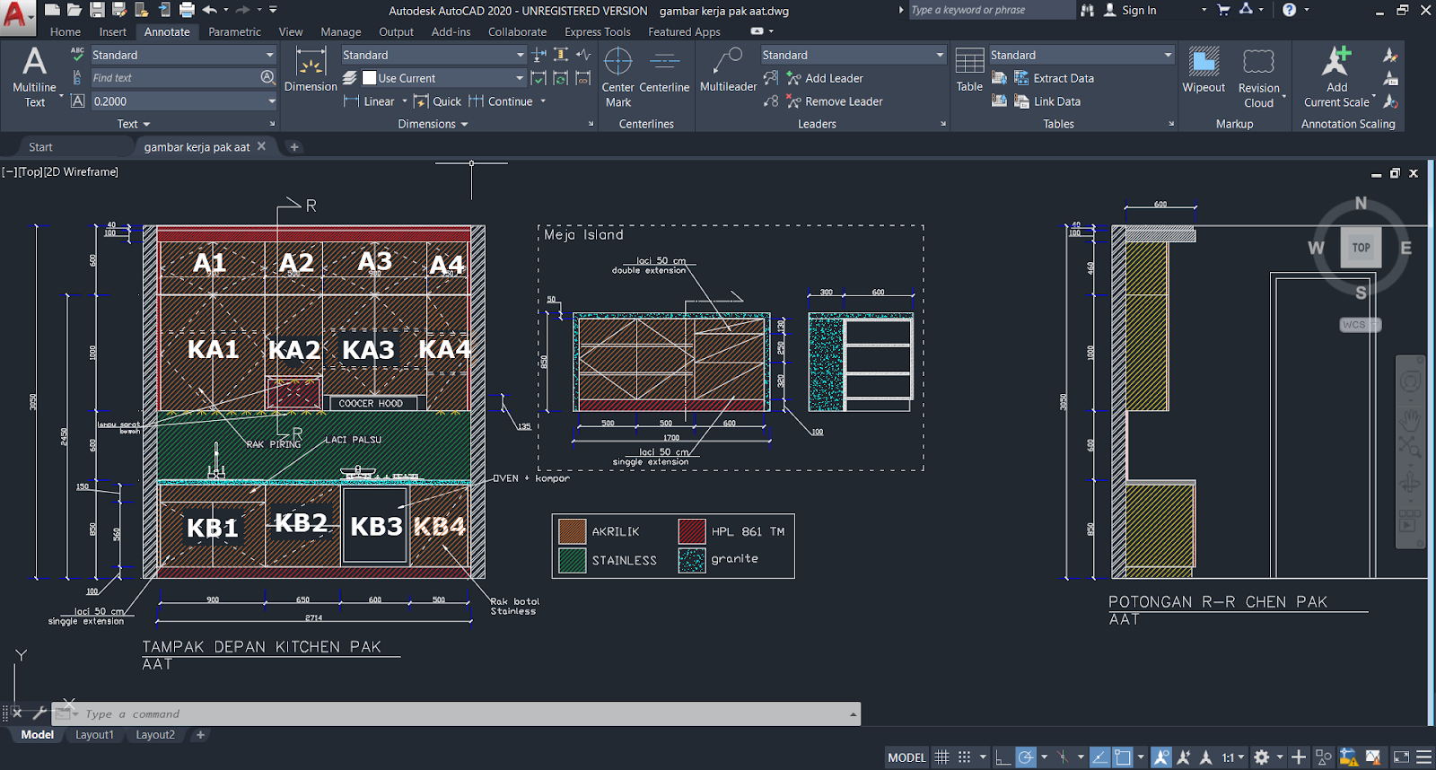Open the text style Standard dropdown

pyautogui.click(x=183, y=55)
